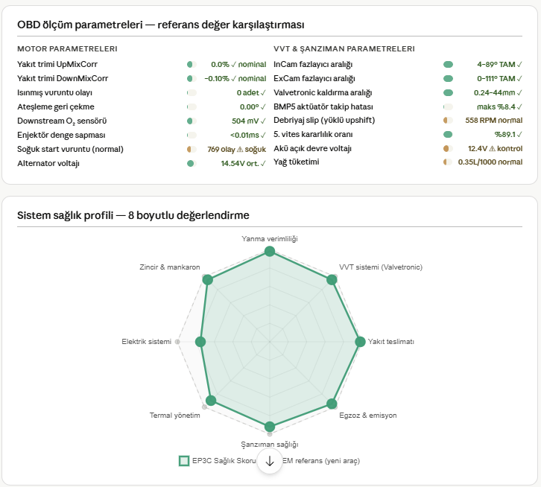
Task: Click the Şanzıman sağlığı green data point
Action: [270, 427]
